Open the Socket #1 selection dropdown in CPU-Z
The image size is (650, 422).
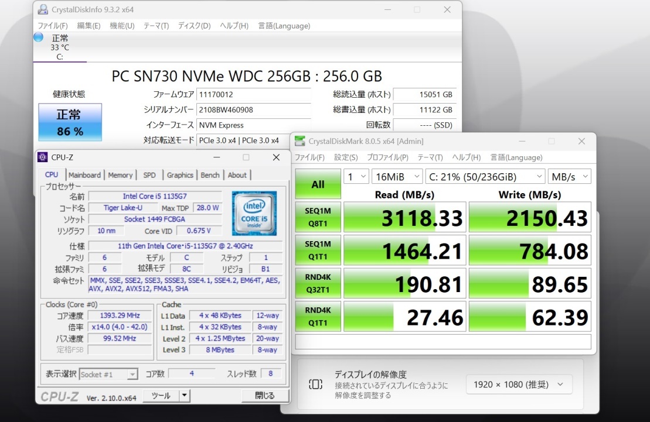tap(108, 375)
